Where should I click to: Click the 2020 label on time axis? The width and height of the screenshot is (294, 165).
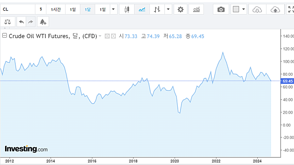175,161
